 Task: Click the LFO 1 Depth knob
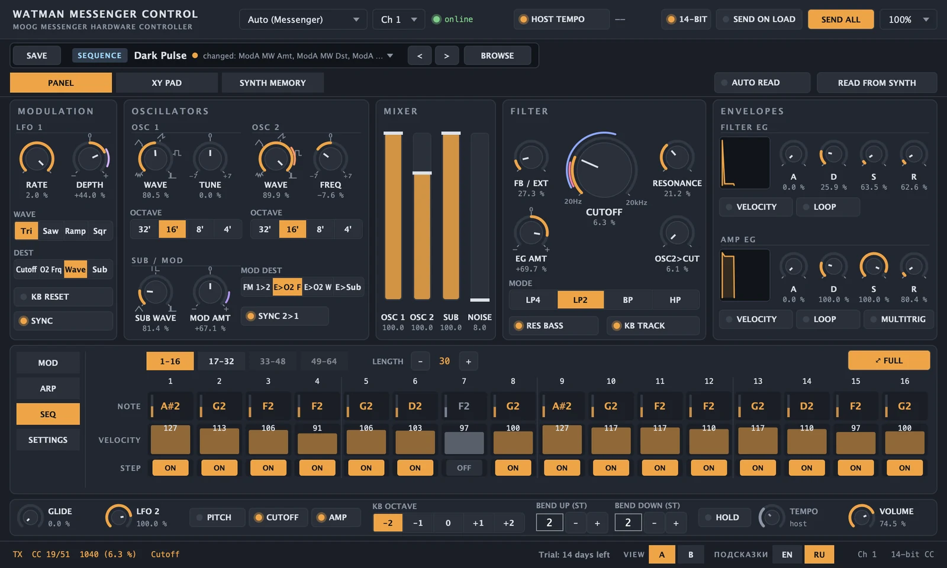90,159
